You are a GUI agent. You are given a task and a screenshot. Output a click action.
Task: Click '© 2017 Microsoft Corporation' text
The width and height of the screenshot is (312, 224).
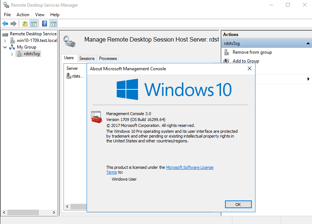click(x=133, y=125)
